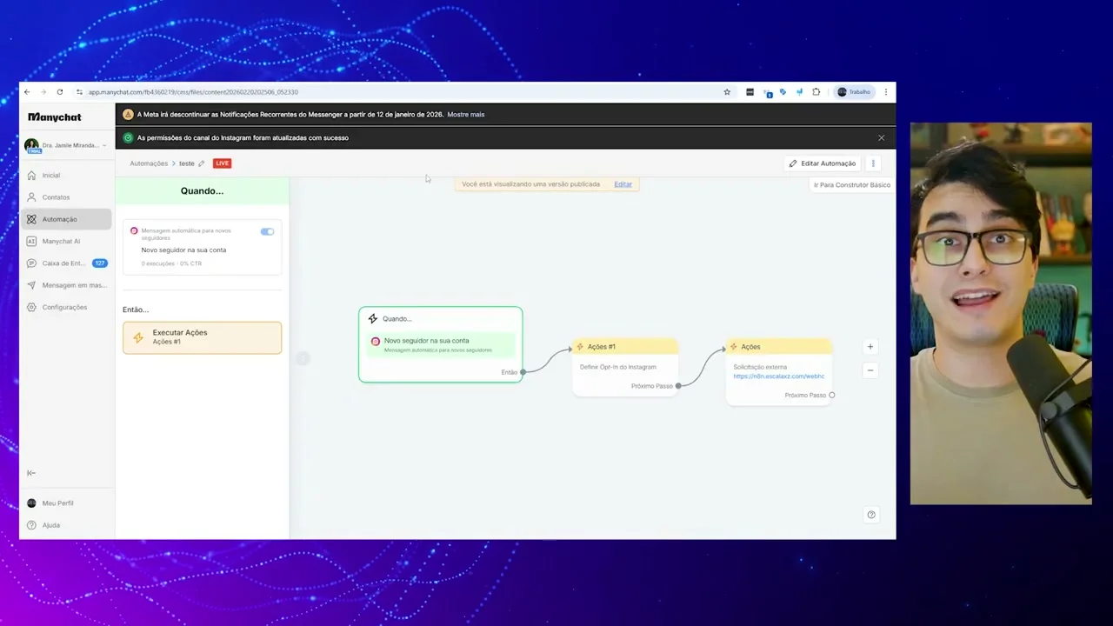This screenshot has height=626, width=1113.
Task: Open Chrome's three-dot menu
Action: point(886,92)
